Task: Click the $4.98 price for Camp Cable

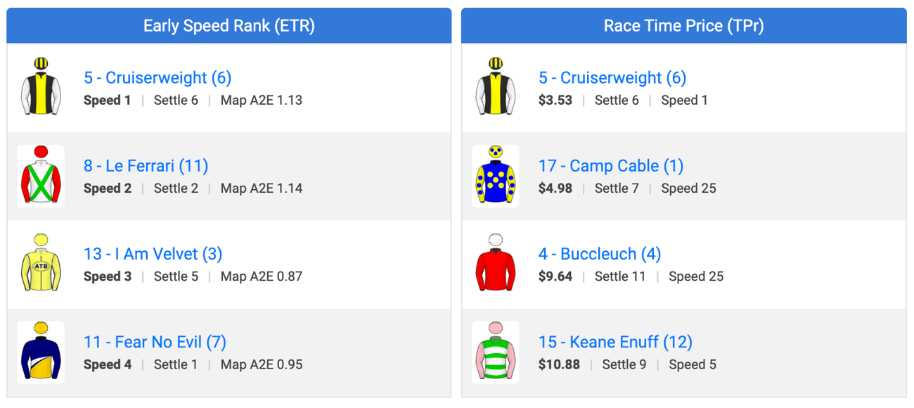Action: pos(555,189)
